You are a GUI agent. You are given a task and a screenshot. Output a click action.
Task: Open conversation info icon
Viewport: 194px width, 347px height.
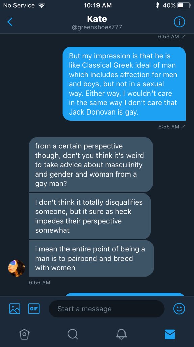[x=179, y=22]
